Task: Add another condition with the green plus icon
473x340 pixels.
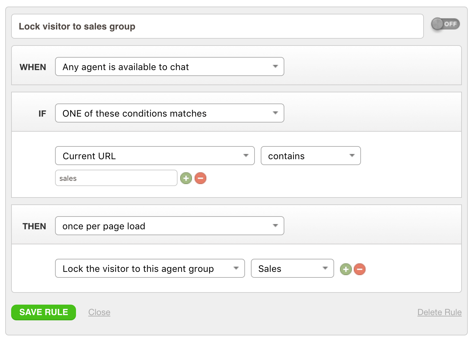Action: click(186, 178)
